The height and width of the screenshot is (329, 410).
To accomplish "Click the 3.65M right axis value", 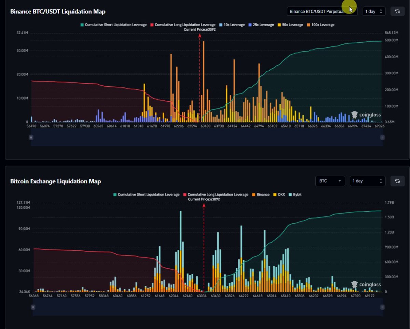I will pos(390,122).
